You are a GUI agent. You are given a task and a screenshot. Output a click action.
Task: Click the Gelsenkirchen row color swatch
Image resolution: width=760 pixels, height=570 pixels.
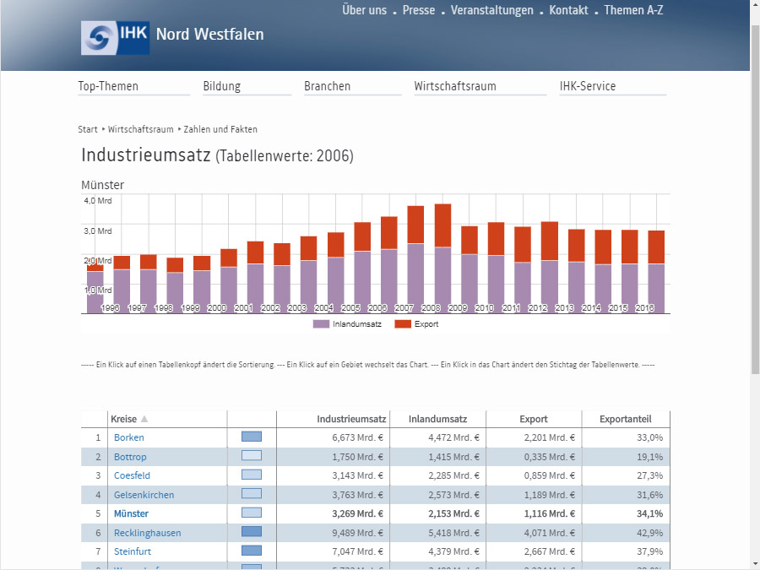point(252,494)
